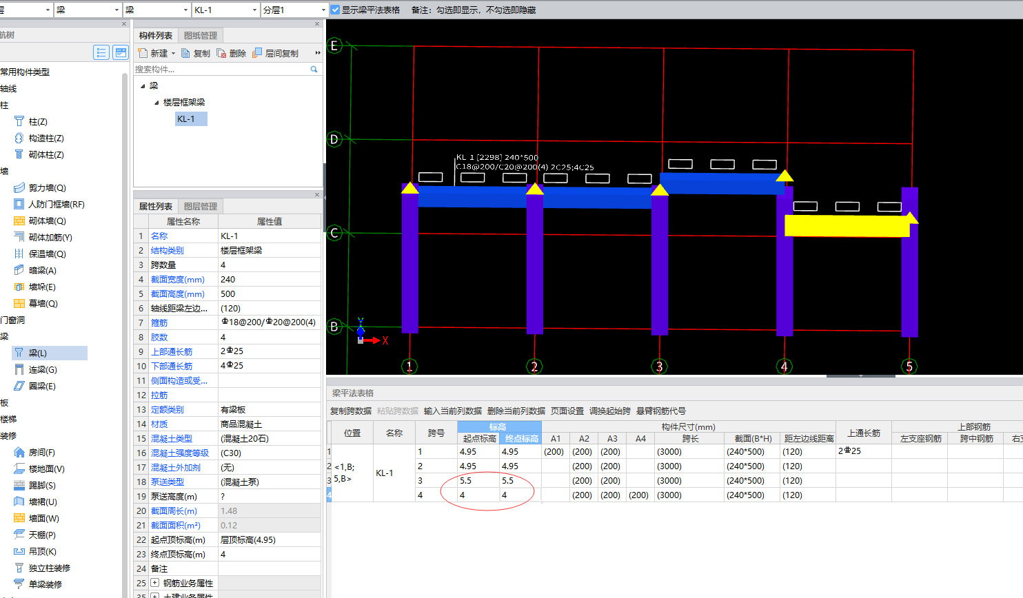Viewport: 1023px width, 598px height.
Task: Open the 新建 dropdown arrow
Action: click(x=173, y=53)
